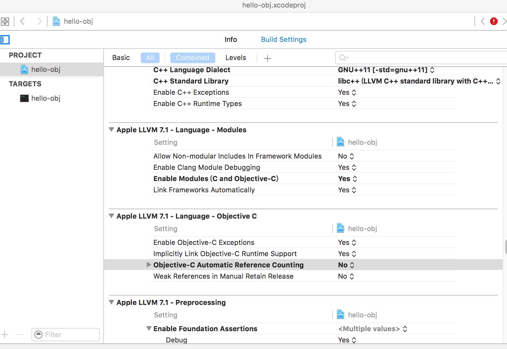Image resolution: width=507 pixels, height=349 pixels.
Task: Collapse the Language - Objective C section
Action: pos(111,216)
